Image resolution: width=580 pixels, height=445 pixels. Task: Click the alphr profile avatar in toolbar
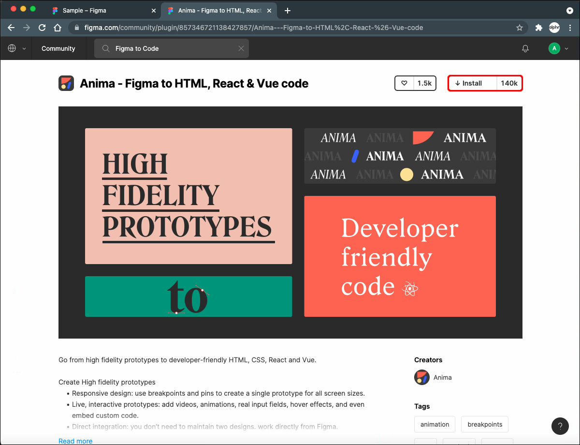[554, 28]
